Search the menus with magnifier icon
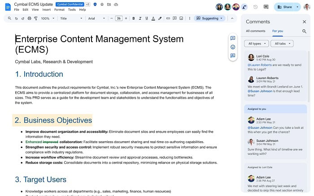The width and height of the screenshot is (314, 196). (9, 18)
